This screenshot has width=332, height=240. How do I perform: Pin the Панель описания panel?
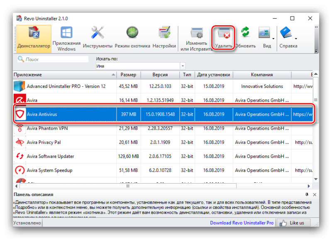tap(307, 194)
